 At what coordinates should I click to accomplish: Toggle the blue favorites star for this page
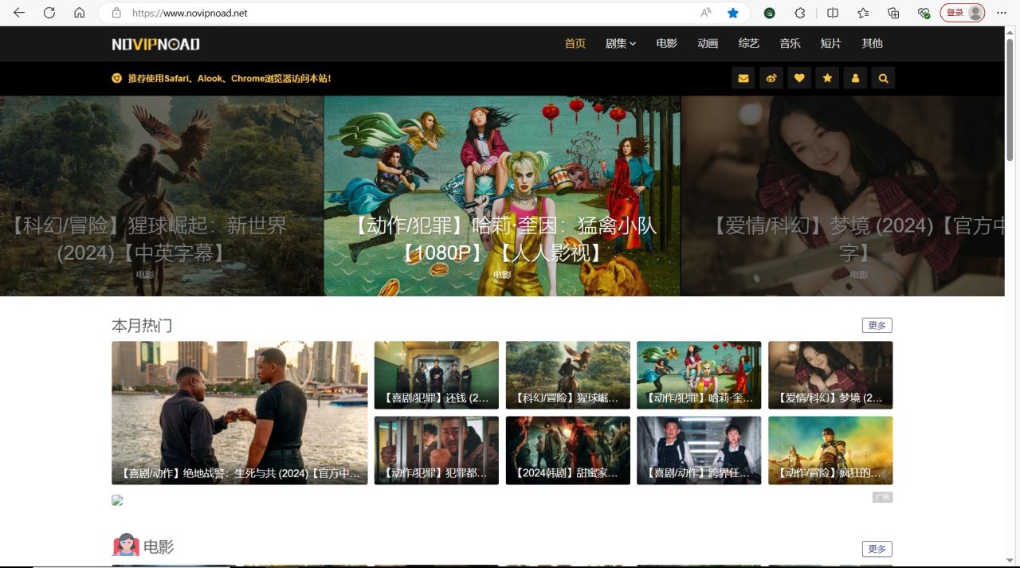[x=733, y=13]
